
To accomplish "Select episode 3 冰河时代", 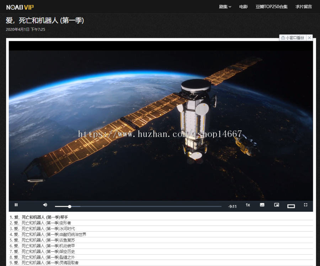I will pyautogui.click(x=161, y=228).
